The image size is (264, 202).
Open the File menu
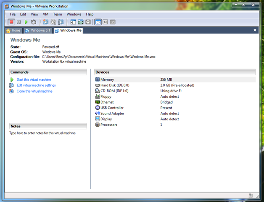(13, 14)
